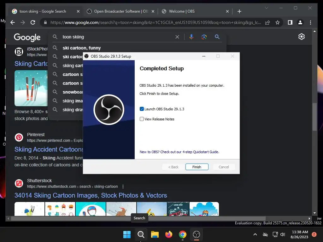Image resolution: width=323 pixels, height=242 pixels.
Task: Go back in Chrome browser history
Action: pyautogui.click(x=13, y=22)
